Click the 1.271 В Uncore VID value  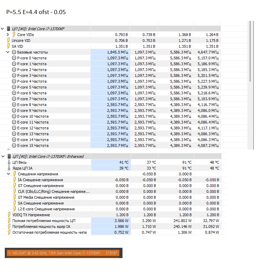[185, 40]
